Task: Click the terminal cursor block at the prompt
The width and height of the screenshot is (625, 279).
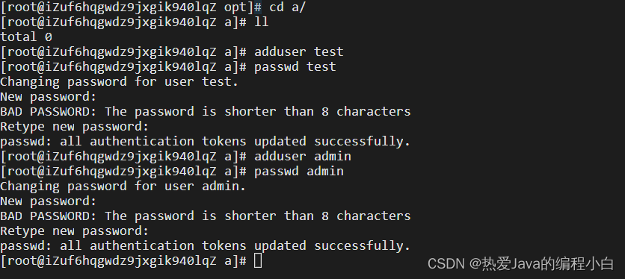Action: [x=258, y=261]
